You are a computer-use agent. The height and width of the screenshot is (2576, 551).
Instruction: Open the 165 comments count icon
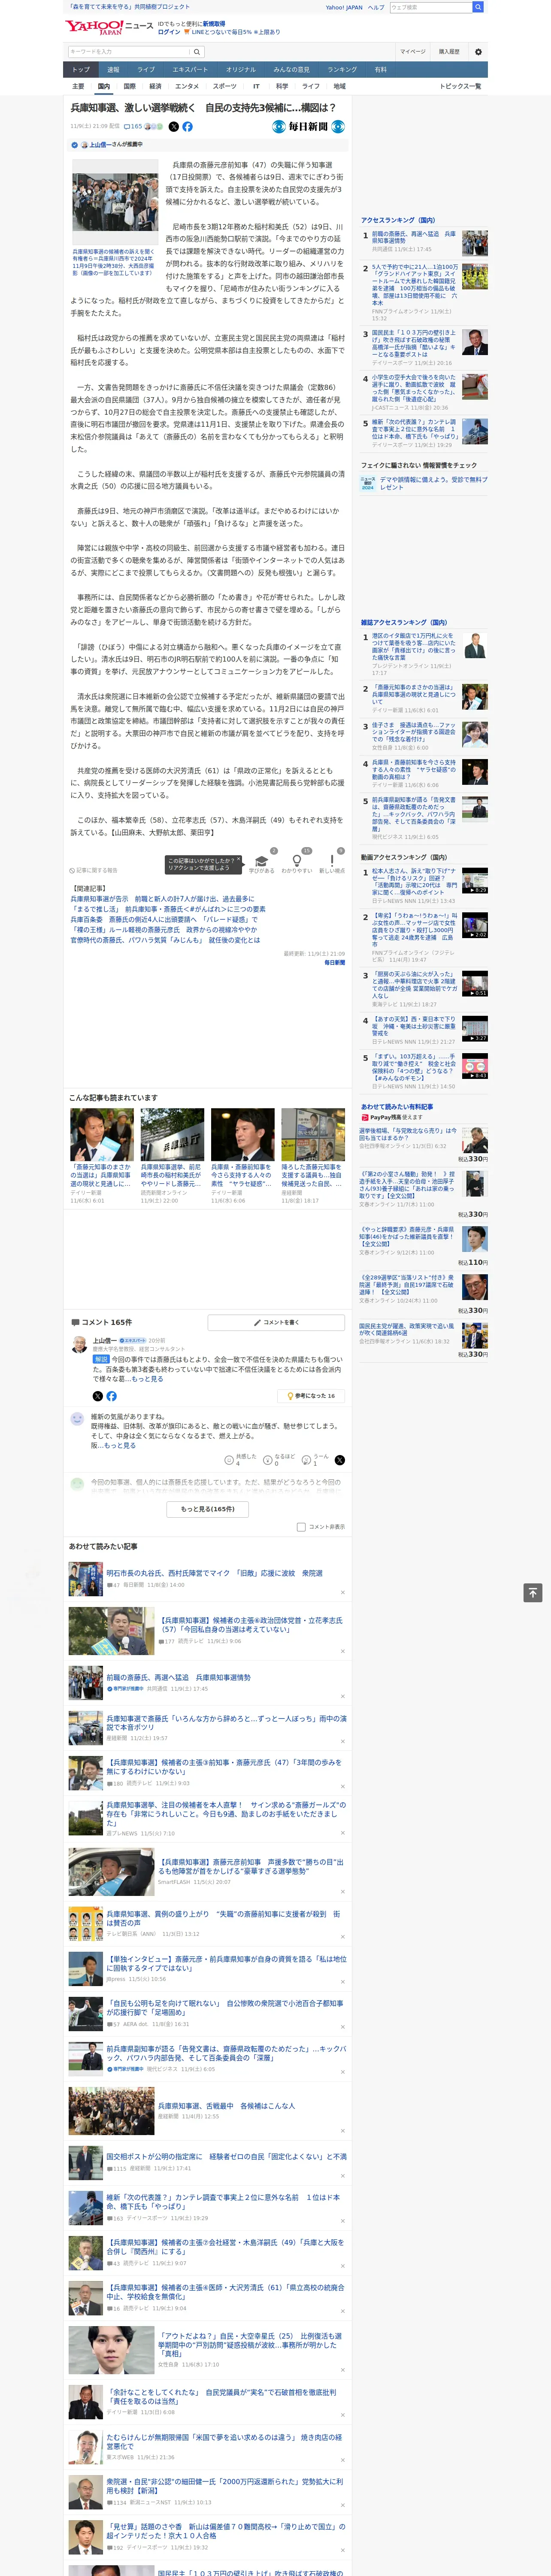pyautogui.click(x=132, y=127)
